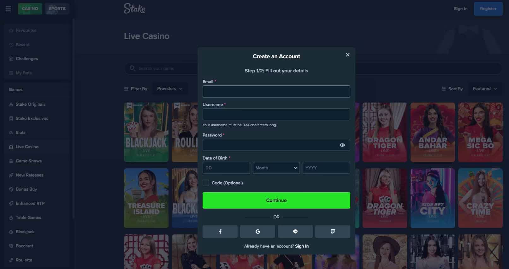The width and height of the screenshot is (509, 269).
Task: Click the Blackjack sidebar icon
Action: [x=11, y=232]
